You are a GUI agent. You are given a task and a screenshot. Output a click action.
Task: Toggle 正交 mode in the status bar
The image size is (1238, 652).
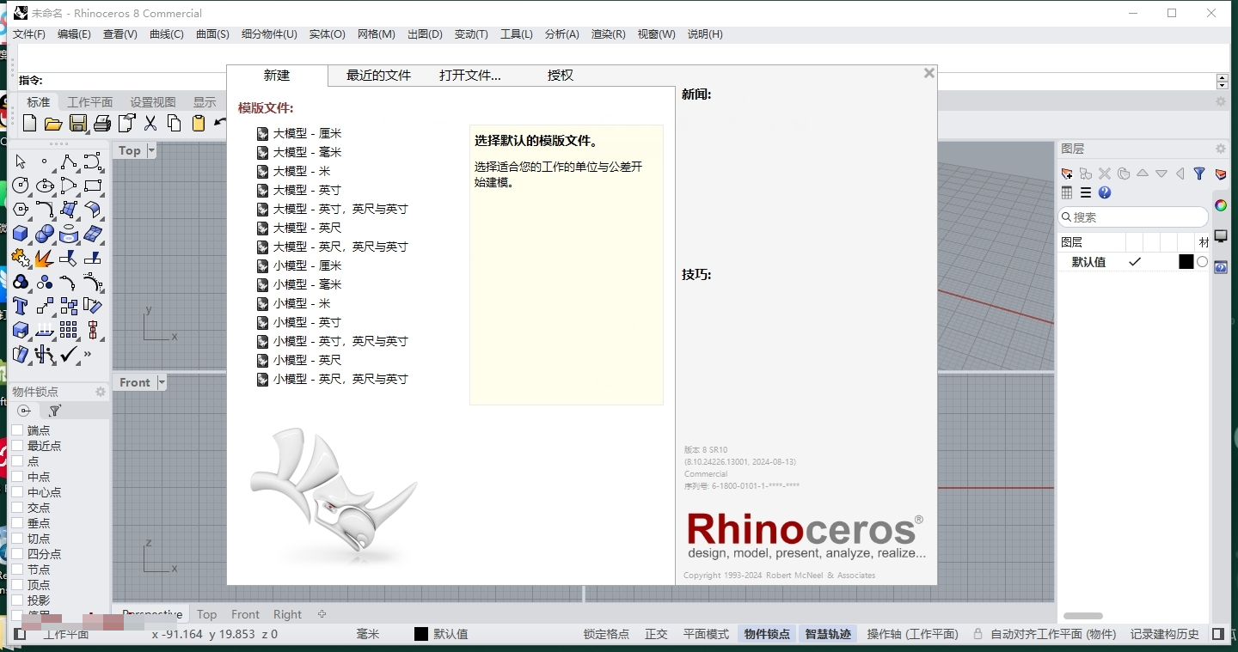tap(655, 634)
